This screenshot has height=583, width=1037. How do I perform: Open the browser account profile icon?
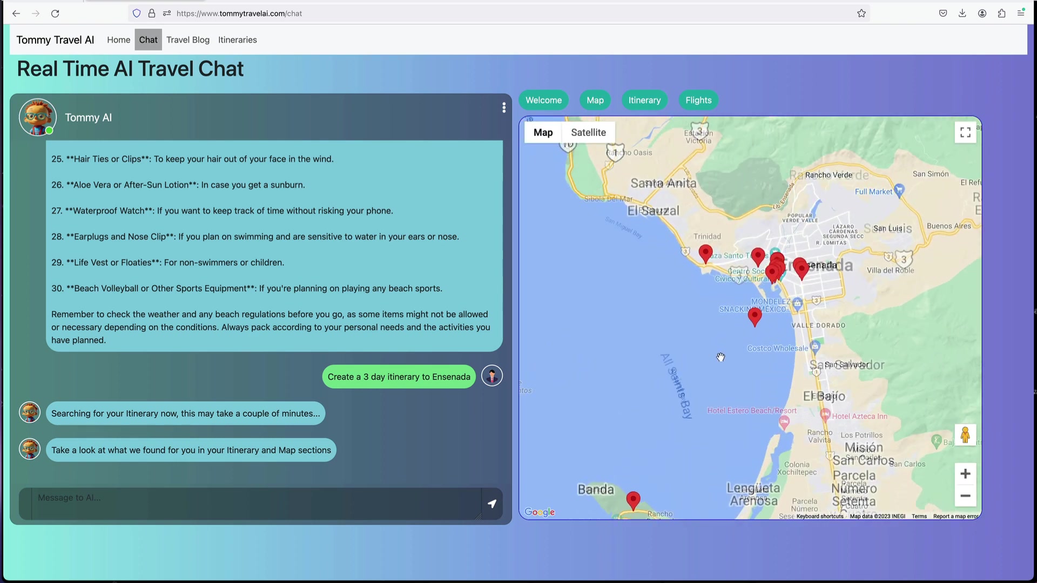982,13
